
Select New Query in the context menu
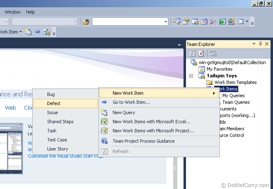pyautogui.click(x=159, y=112)
